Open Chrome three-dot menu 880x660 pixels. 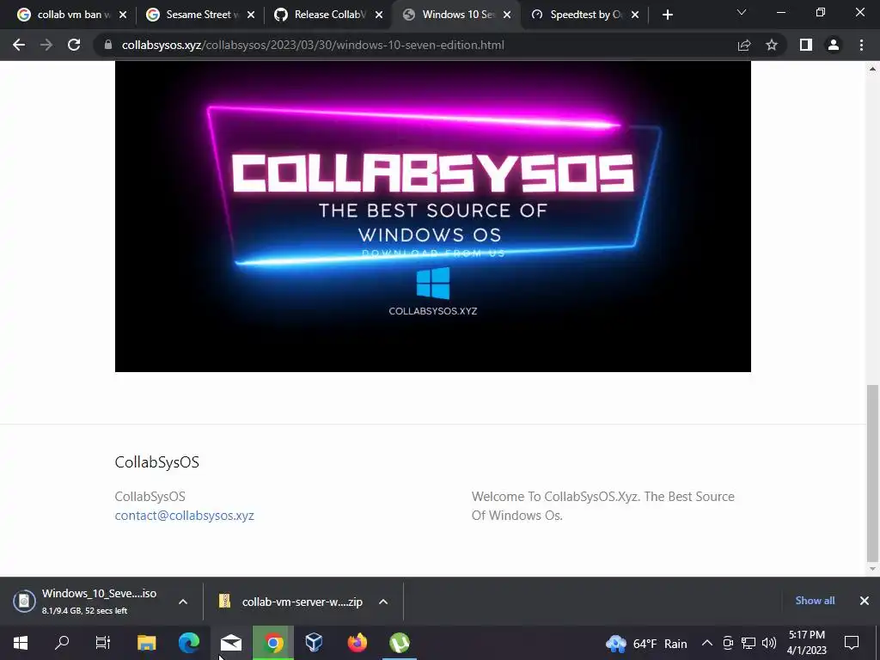861,45
